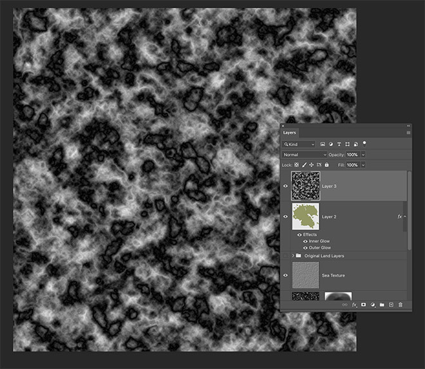Hide the Sea Texture layer
Image resolution: width=425 pixels, height=369 pixels.
coord(285,275)
